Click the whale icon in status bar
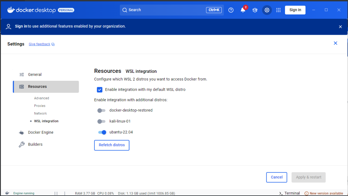Image resolution: width=348 pixels, height=196 pixels. 7,193
